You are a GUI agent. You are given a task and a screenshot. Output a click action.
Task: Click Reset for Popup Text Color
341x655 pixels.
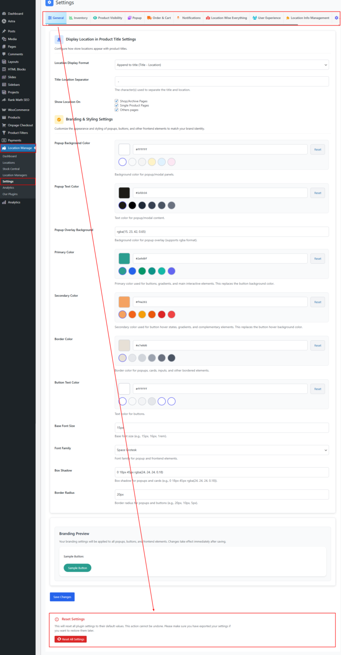click(x=317, y=193)
